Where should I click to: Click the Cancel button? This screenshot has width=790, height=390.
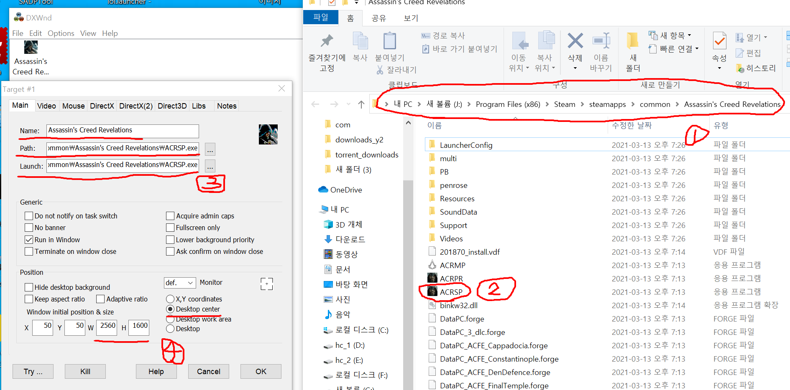[x=209, y=371]
